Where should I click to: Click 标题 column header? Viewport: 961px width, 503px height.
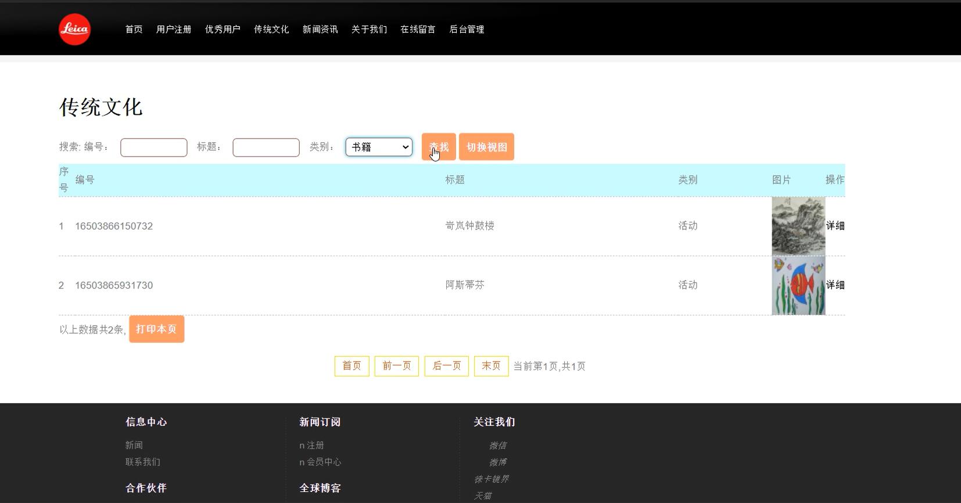tap(455, 180)
